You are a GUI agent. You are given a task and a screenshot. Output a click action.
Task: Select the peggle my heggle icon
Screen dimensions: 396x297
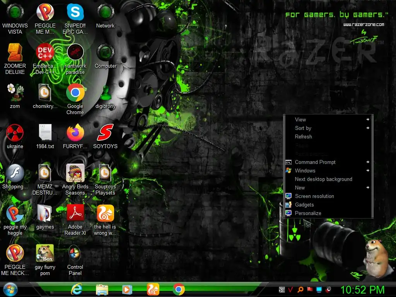pyautogui.click(x=15, y=220)
